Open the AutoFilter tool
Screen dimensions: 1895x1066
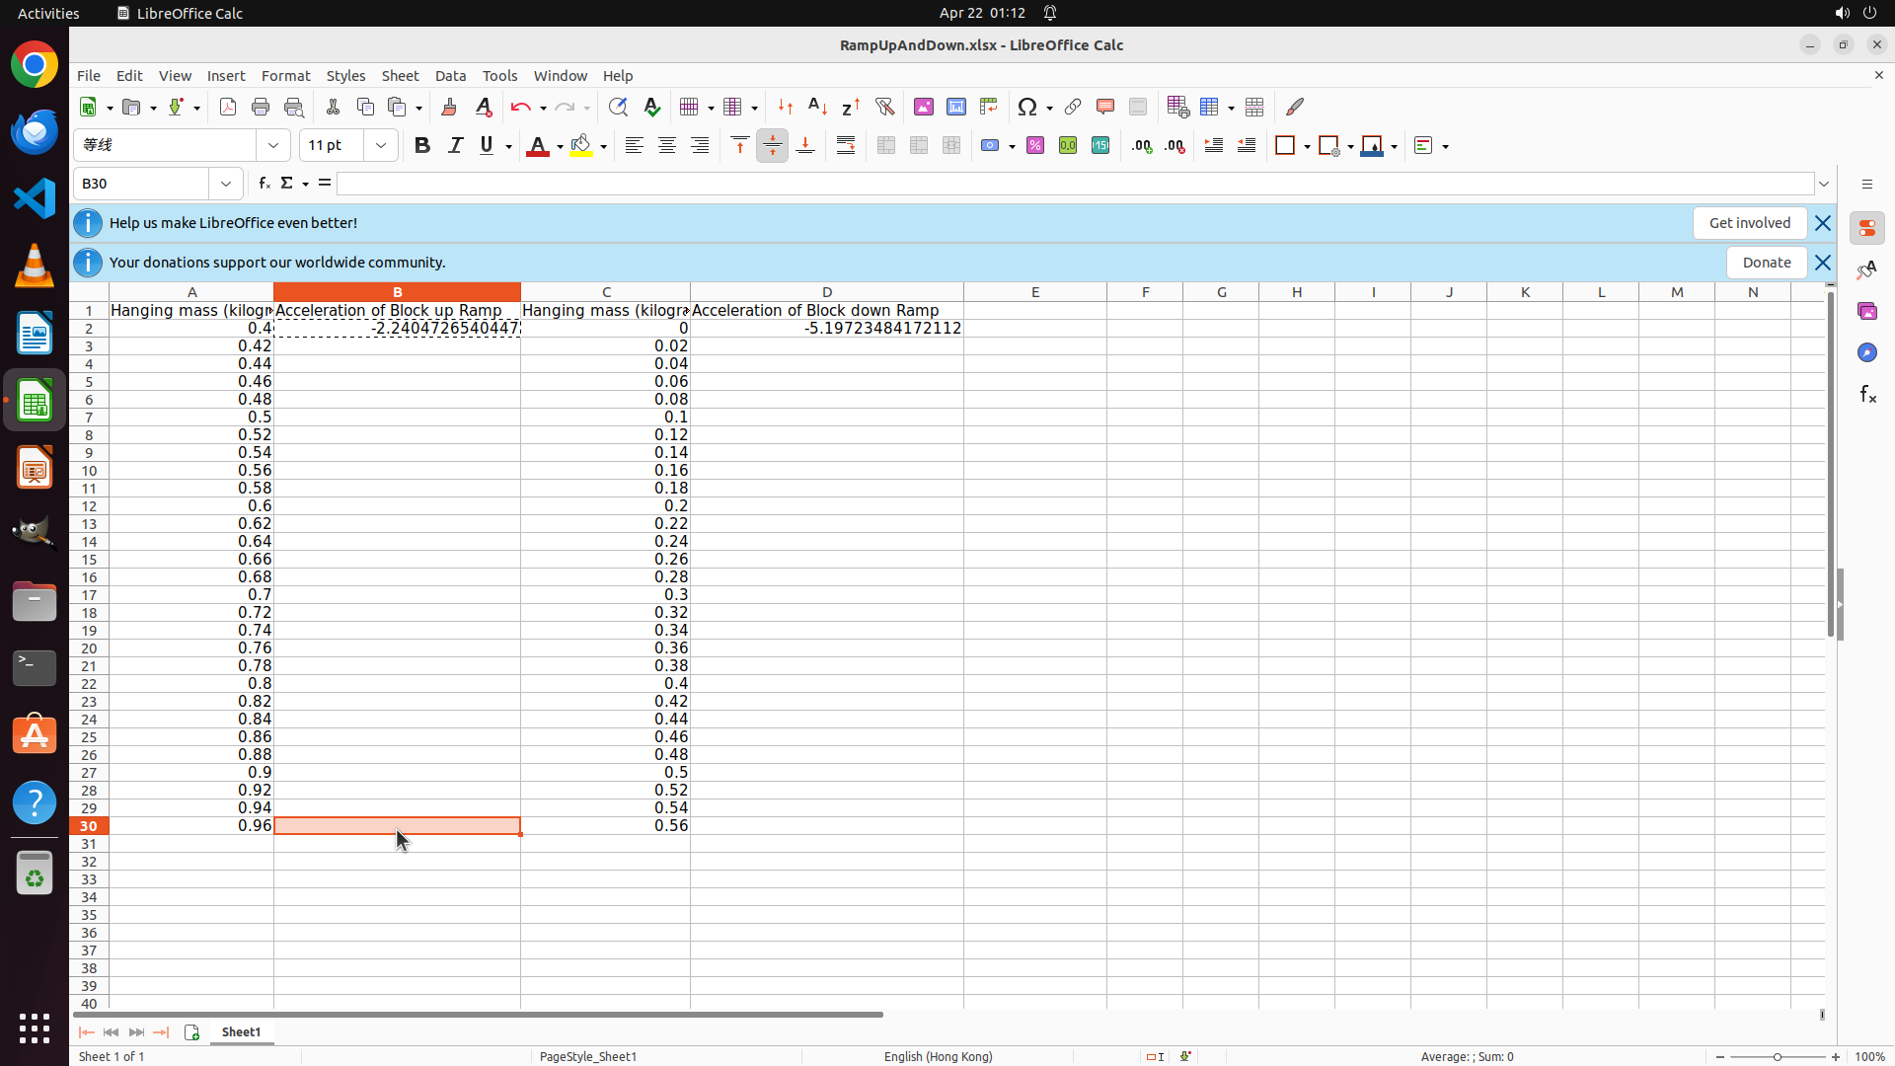pyautogui.click(x=884, y=107)
